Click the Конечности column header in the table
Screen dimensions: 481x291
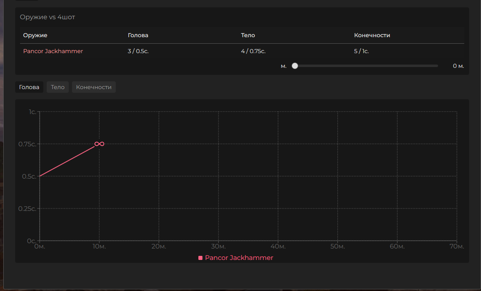(x=372, y=35)
